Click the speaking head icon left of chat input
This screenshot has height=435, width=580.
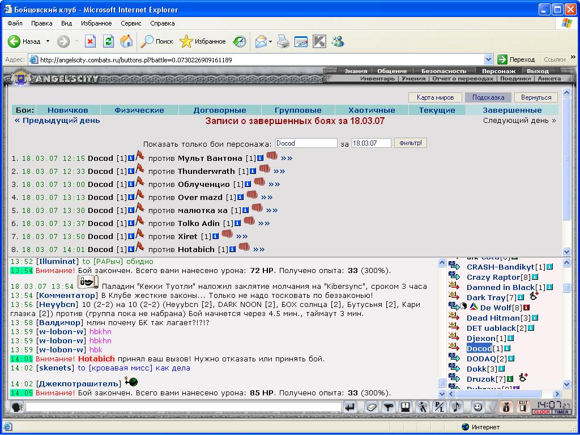(x=16, y=407)
